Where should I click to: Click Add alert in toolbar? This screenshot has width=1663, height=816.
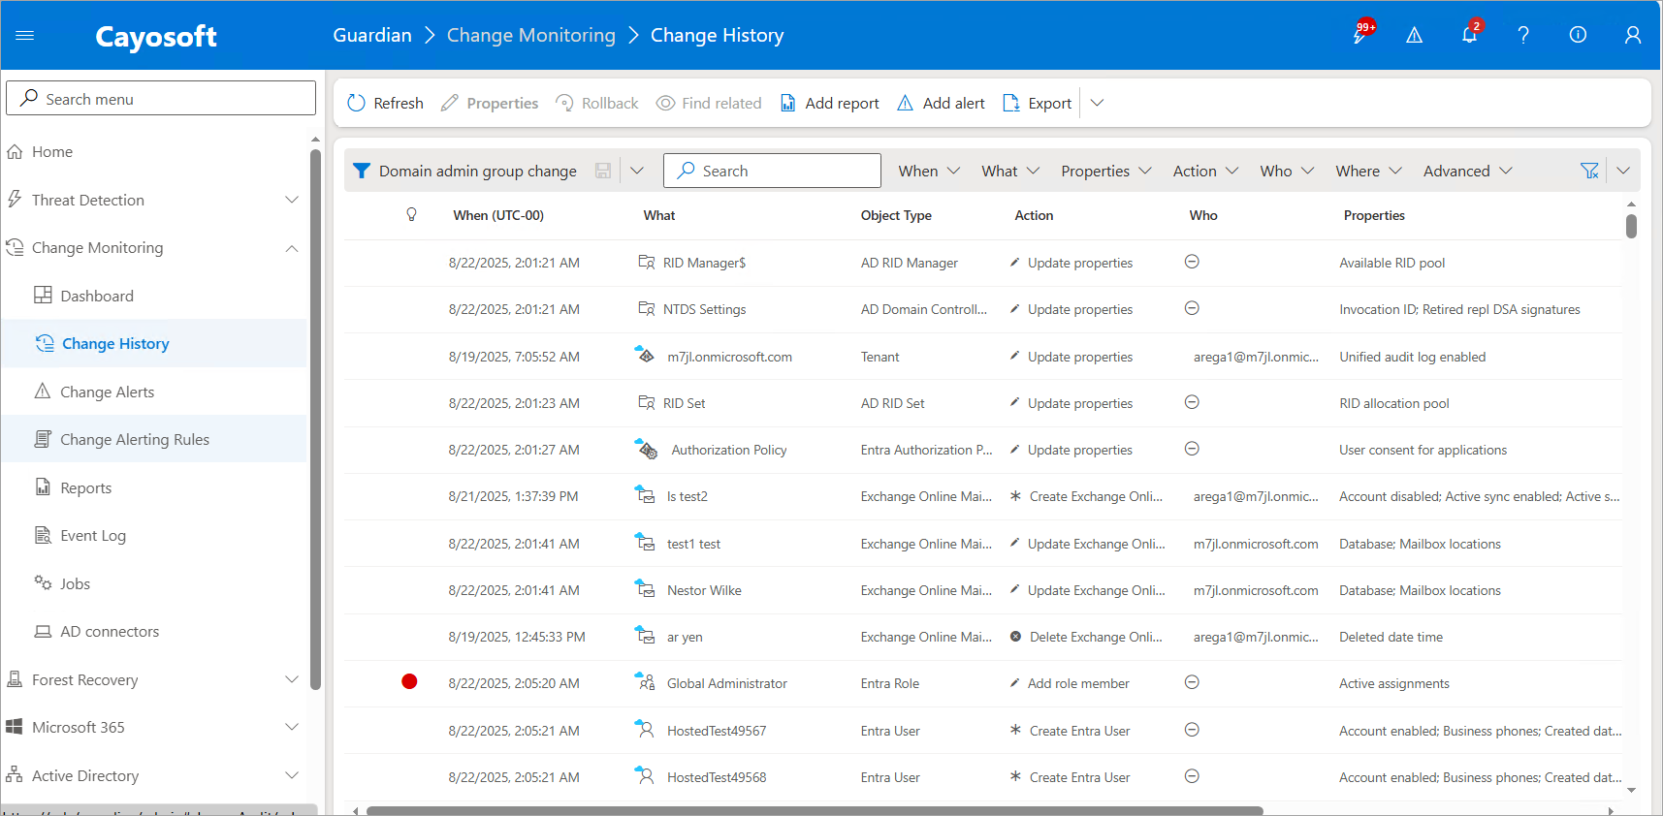pyautogui.click(x=940, y=103)
